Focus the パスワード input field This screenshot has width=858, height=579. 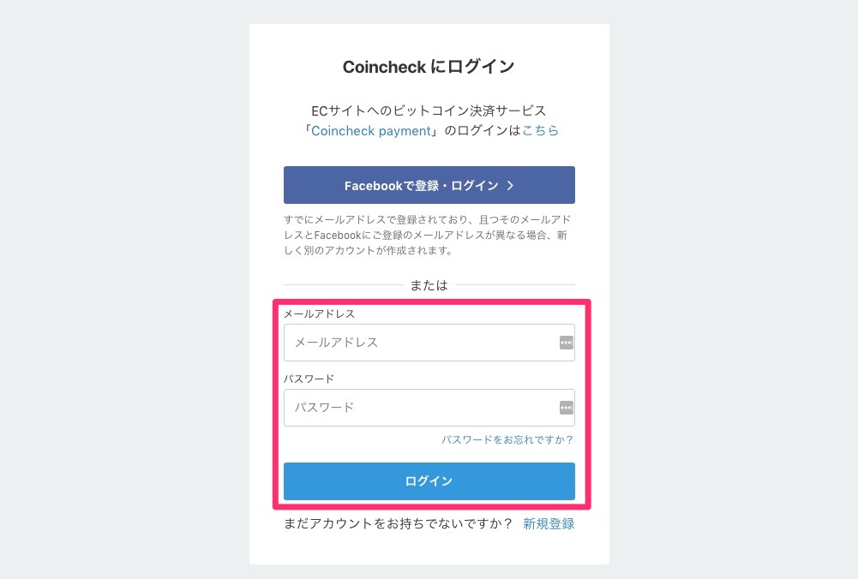point(429,408)
